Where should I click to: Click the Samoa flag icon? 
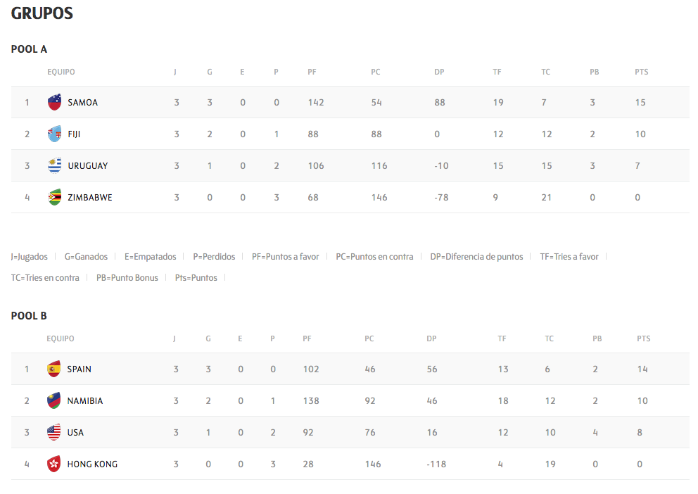55,103
